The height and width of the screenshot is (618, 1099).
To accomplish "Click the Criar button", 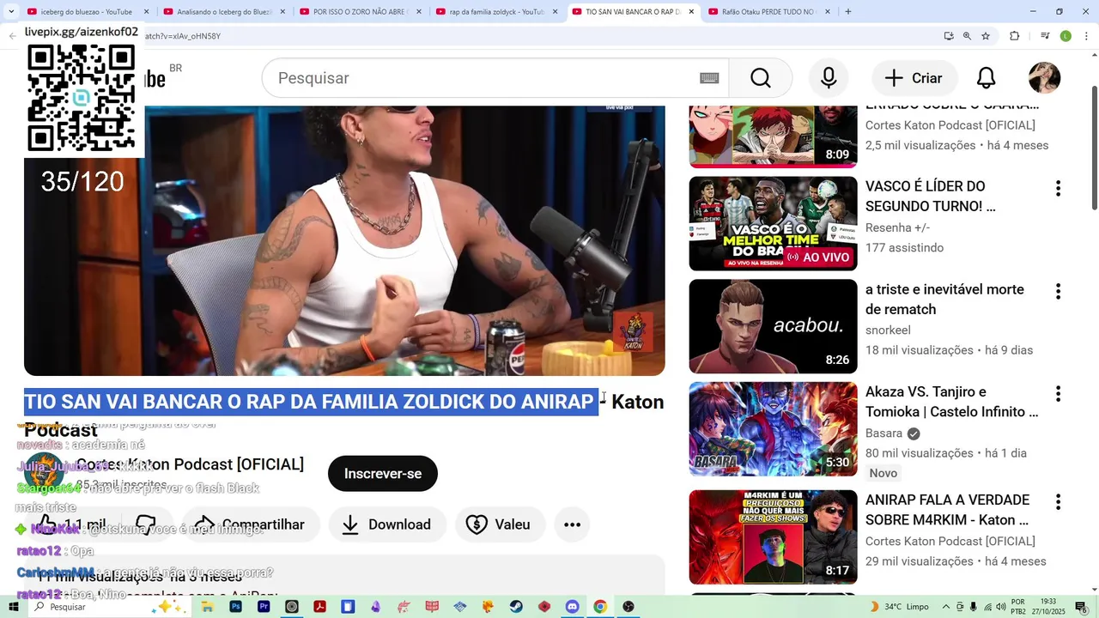I will click(x=914, y=78).
